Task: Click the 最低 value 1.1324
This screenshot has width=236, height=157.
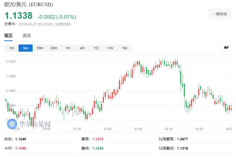Action: pos(98,148)
